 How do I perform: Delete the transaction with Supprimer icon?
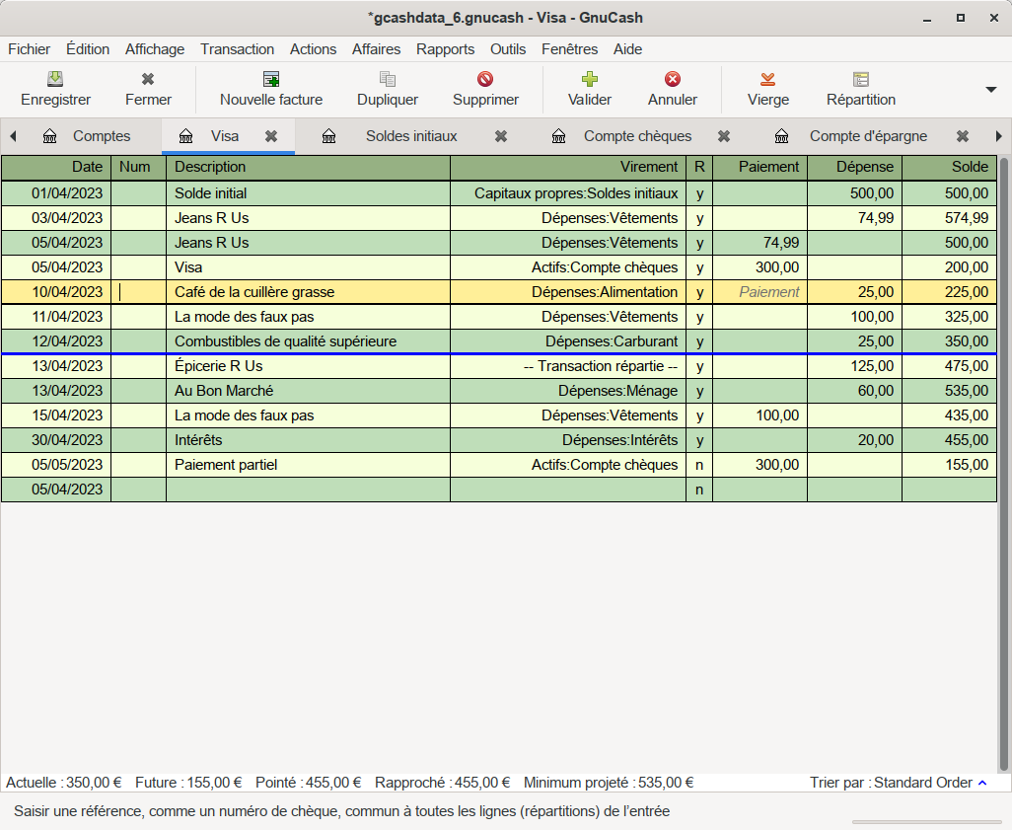[x=485, y=80]
